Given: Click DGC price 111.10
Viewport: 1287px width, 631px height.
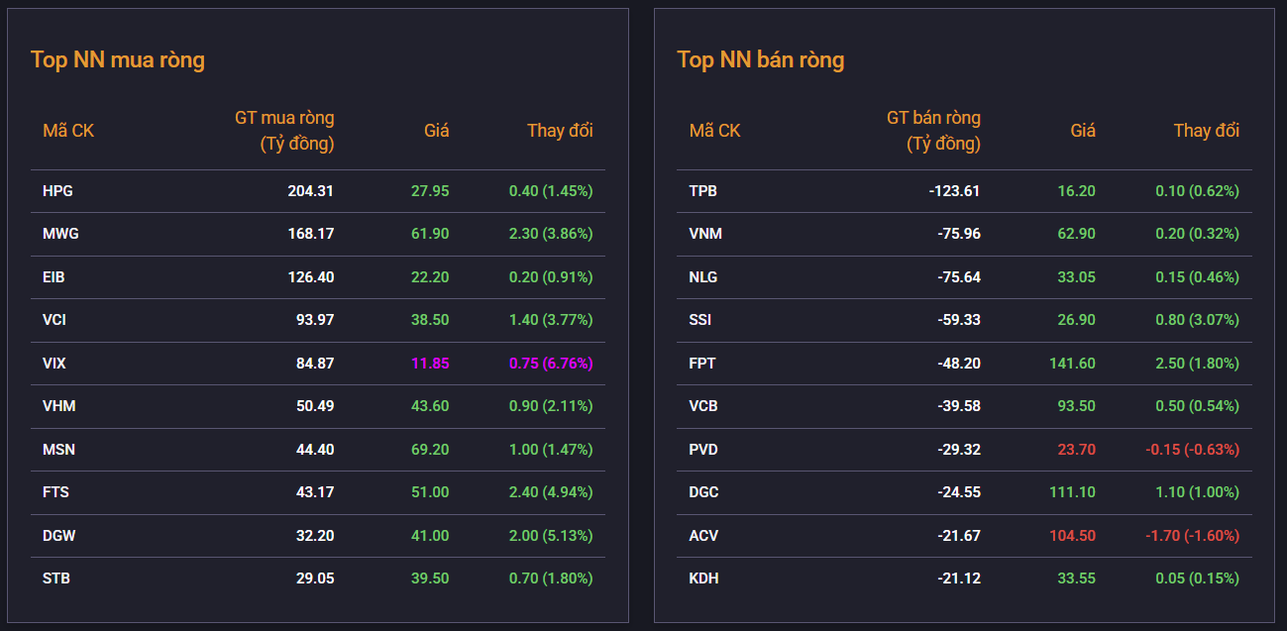Looking at the screenshot, I should [x=1072, y=492].
